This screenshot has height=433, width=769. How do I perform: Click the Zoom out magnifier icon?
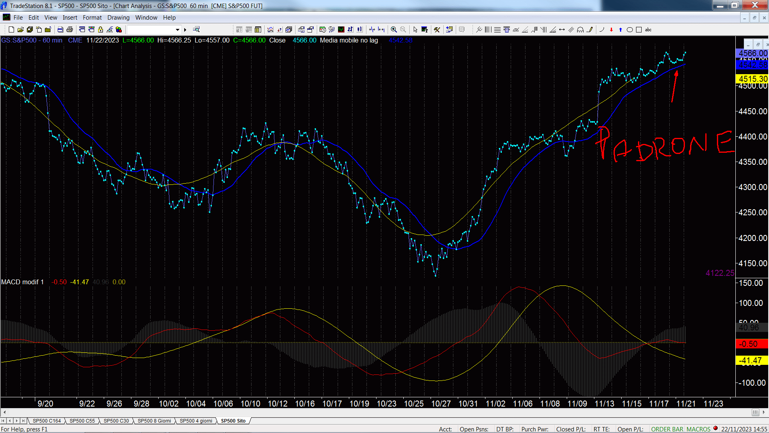point(403,29)
